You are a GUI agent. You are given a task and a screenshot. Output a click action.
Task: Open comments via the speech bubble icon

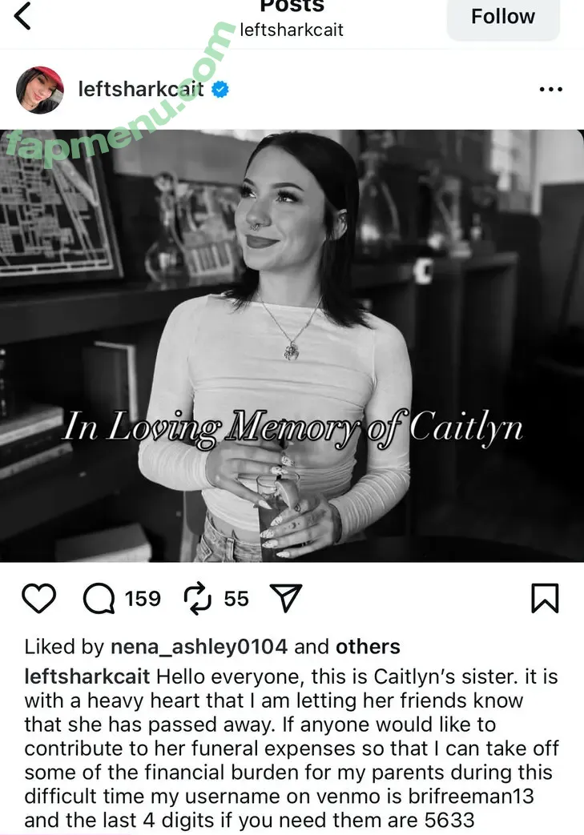99,599
